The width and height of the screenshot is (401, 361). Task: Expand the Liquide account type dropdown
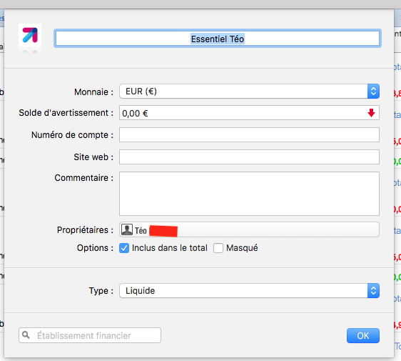(x=249, y=290)
